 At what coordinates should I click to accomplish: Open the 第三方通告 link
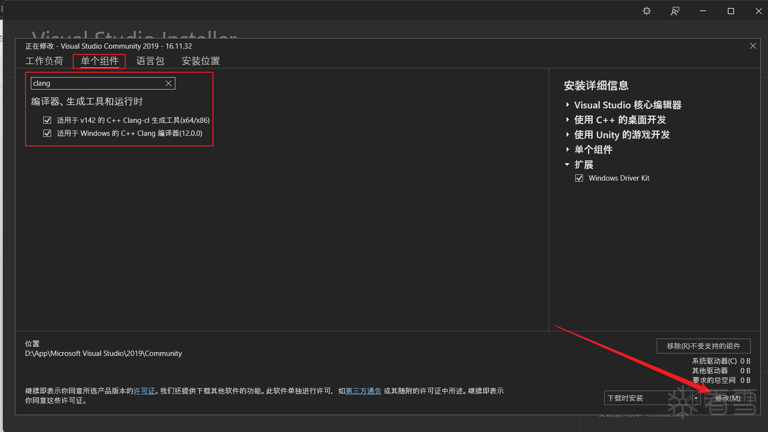[x=363, y=391]
